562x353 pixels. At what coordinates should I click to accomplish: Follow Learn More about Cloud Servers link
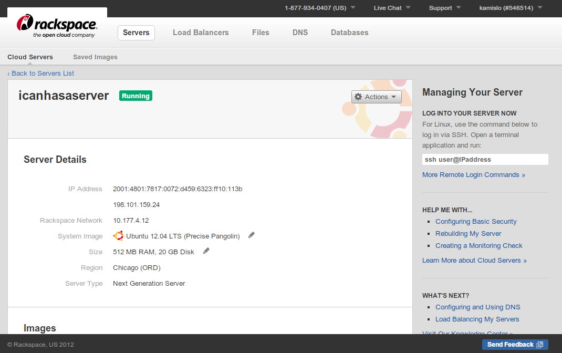coord(474,261)
